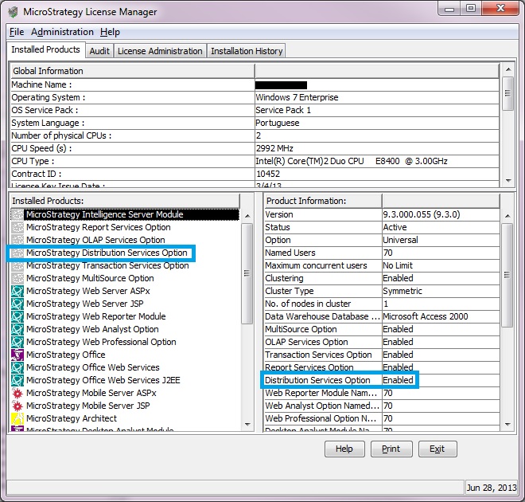Image resolution: width=525 pixels, height=502 pixels.
Task: Click the Help button
Action: (344, 449)
